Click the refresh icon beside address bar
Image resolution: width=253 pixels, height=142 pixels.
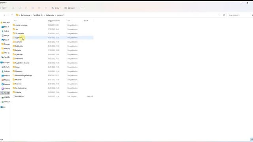[x=224, y=15]
